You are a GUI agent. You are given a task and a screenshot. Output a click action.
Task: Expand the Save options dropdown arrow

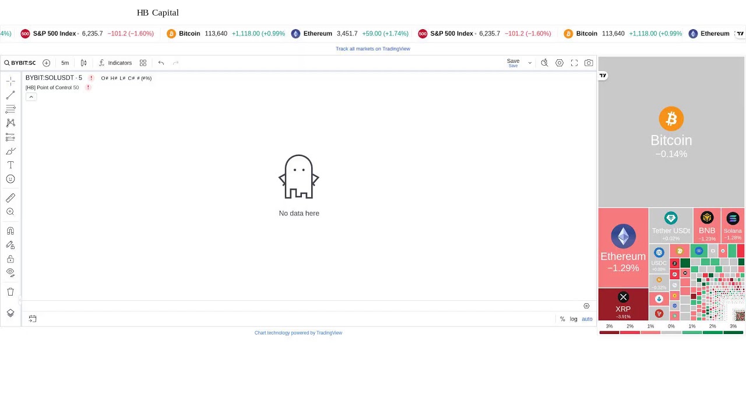pyautogui.click(x=530, y=63)
